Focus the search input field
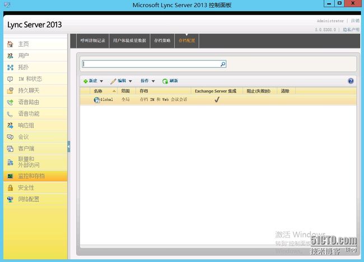The height and width of the screenshot is (262, 364). pyautogui.click(x=151, y=64)
